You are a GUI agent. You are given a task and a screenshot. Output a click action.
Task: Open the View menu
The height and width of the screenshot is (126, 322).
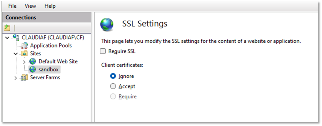pyautogui.click(x=30, y=6)
